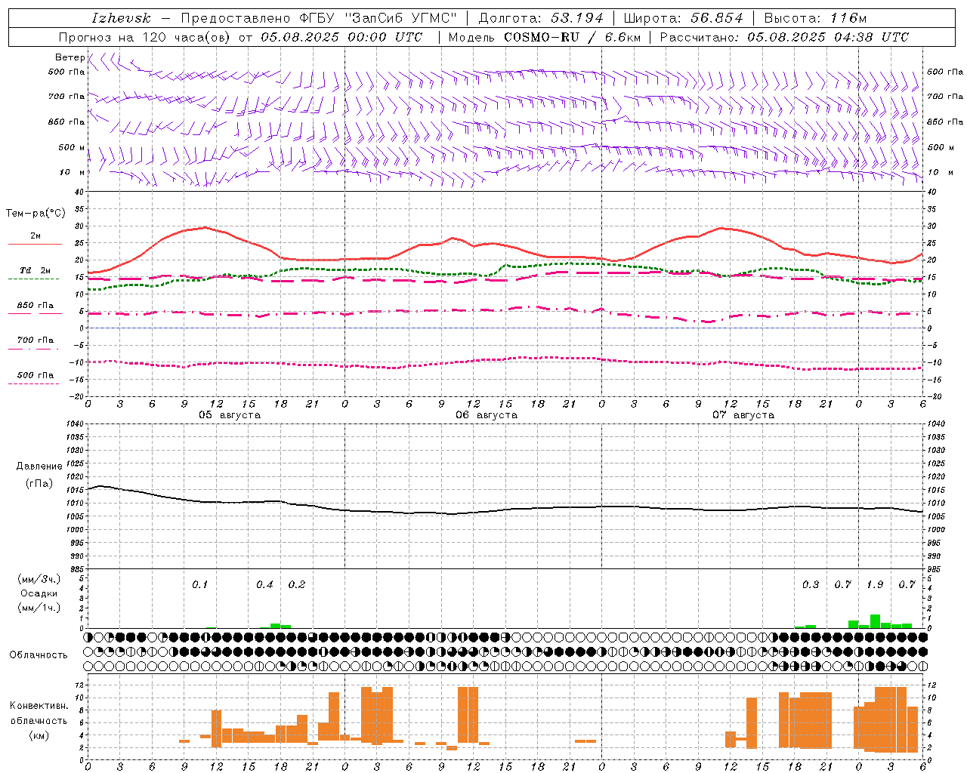Click the 'Прогноз на 120 часа(ов)' forecast text
The width and height of the screenshot is (967, 773).
144,37
